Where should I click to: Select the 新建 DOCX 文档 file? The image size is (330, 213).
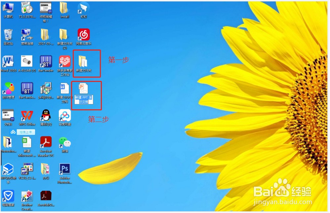click(64, 93)
